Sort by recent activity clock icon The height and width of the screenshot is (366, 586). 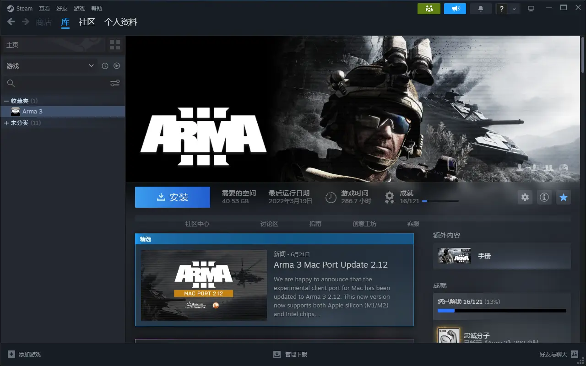click(105, 66)
